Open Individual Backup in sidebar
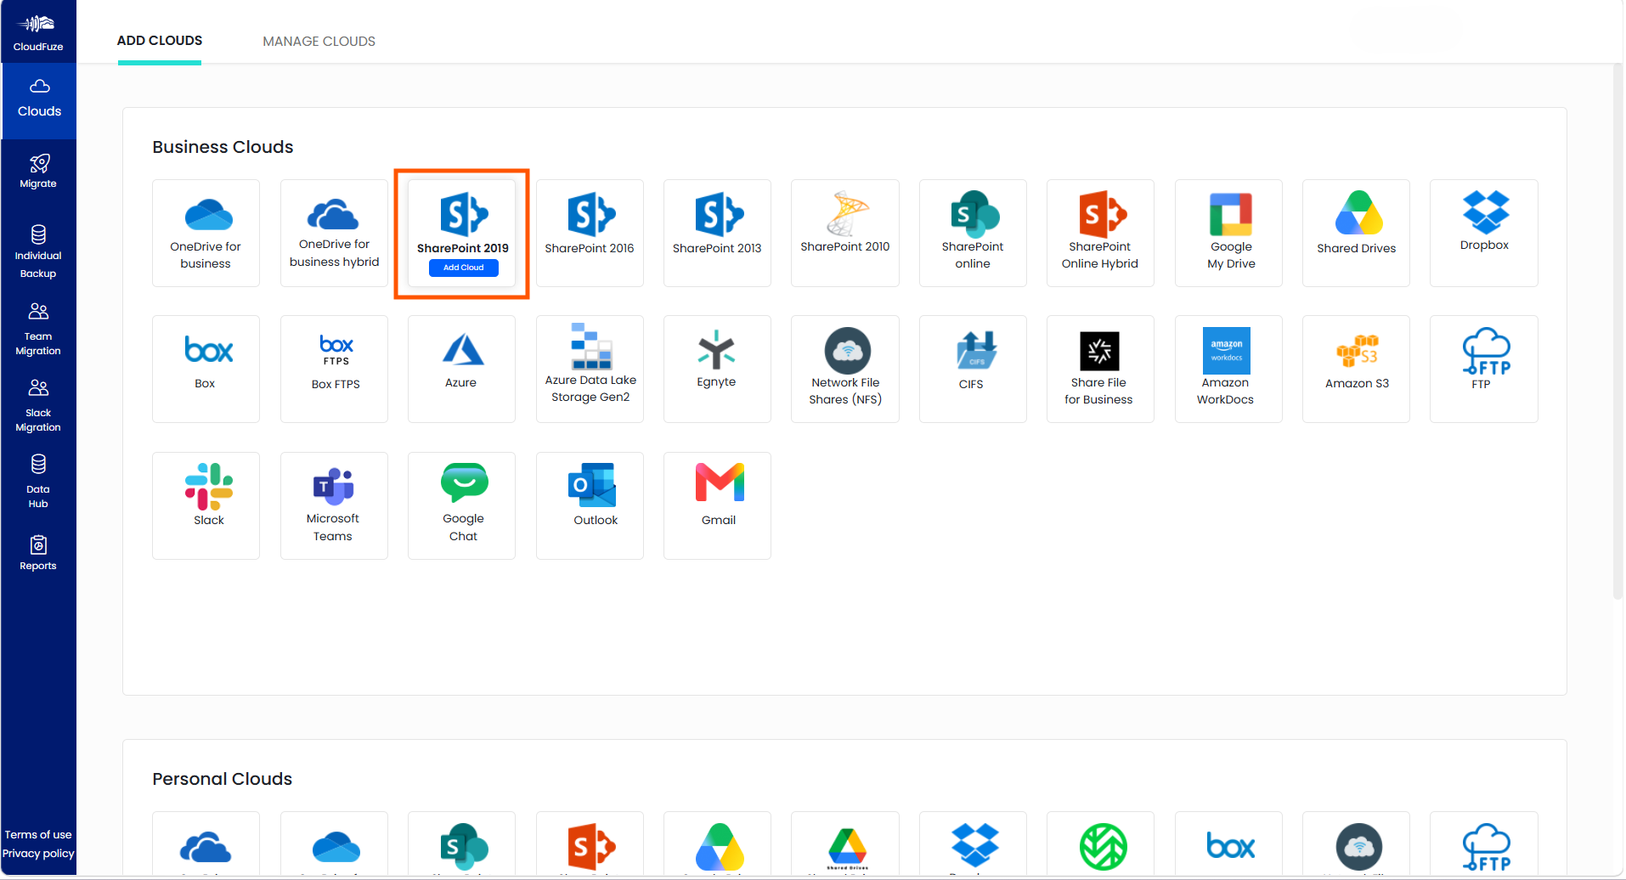This screenshot has height=880, width=1626. point(38,251)
